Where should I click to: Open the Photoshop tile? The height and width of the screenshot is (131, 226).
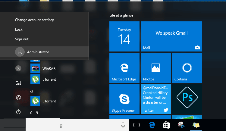click(187, 99)
